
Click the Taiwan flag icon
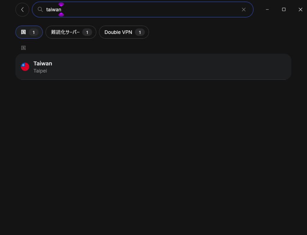(x=25, y=67)
